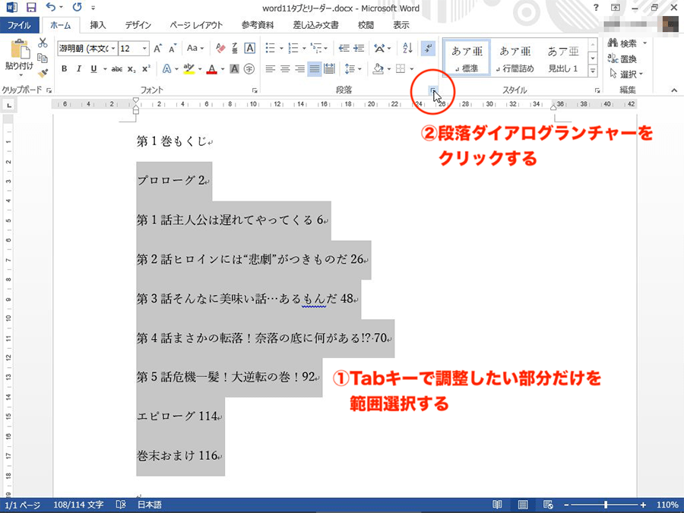Click the distribute text evenly icon
This screenshot has height=513, width=684.
pos(329,69)
